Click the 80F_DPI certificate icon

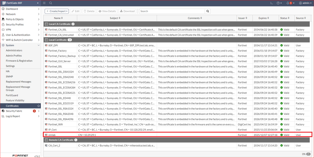(x=46, y=46)
